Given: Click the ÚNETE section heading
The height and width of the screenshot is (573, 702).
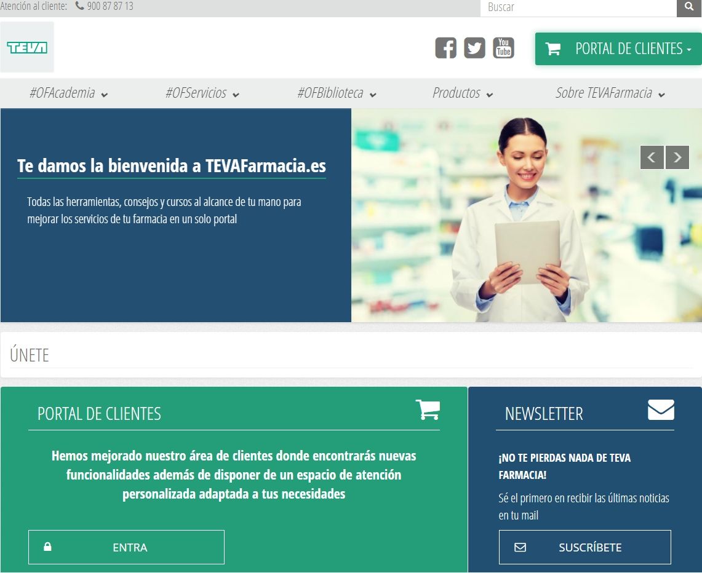Looking at the screenshot, I should (x=30, y=355).
